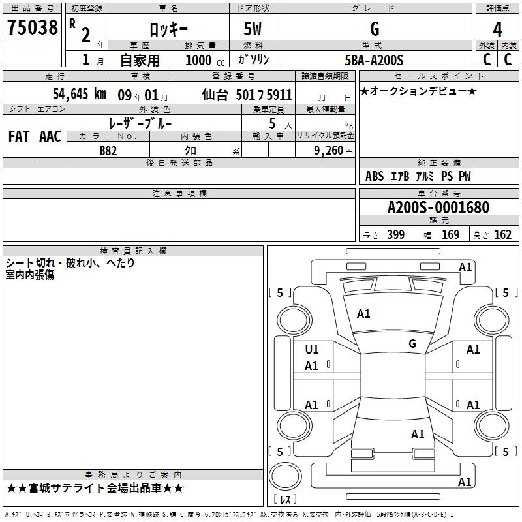Screen dimensions: 522x522
Task: Click the mileage value 54,645 km
Action: [x=80, y=94]
